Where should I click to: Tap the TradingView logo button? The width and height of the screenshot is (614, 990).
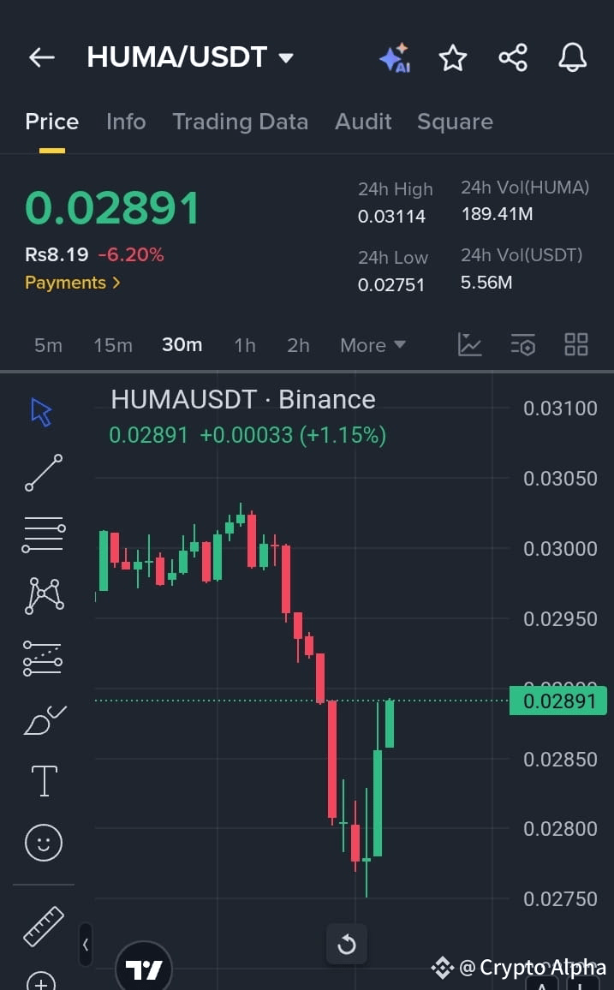pos(144,969)
